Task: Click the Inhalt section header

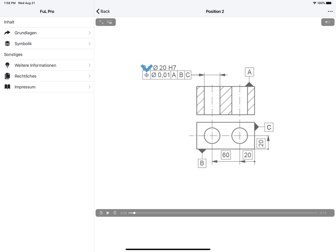Action: pyautogui.click(x=9, y=22)
